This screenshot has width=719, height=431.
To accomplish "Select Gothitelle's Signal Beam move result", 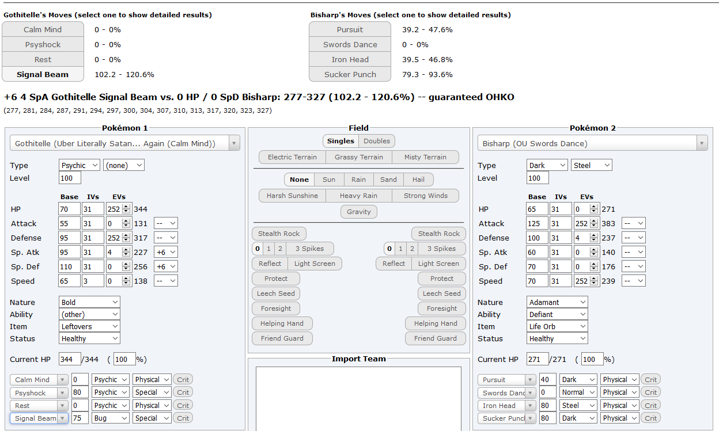I will 43,74.
